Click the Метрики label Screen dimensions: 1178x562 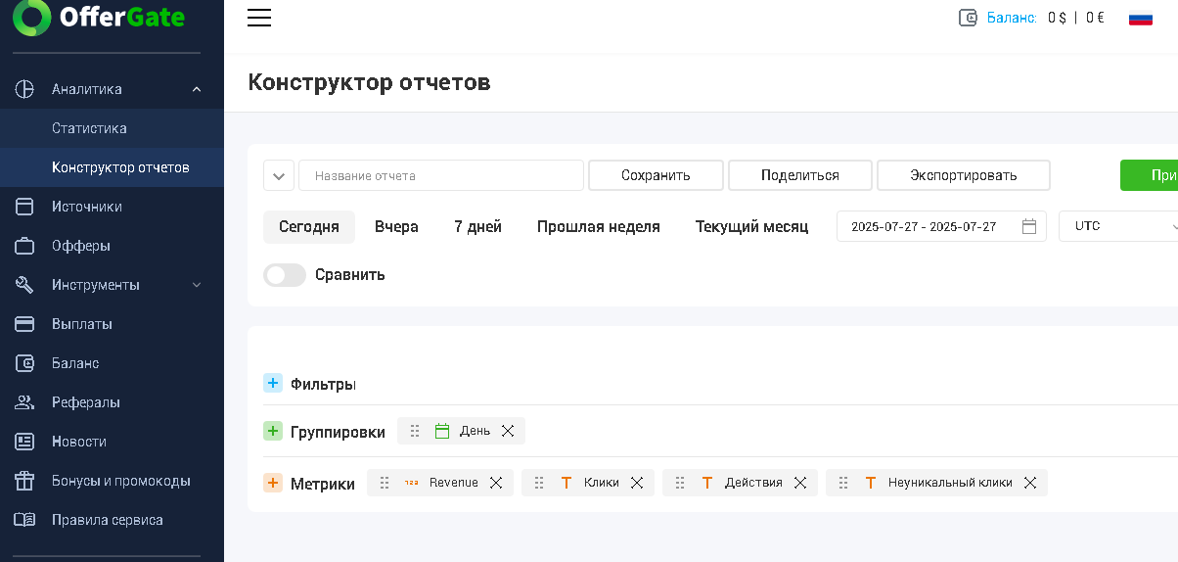pyautogui.click(x=323, y=484)
